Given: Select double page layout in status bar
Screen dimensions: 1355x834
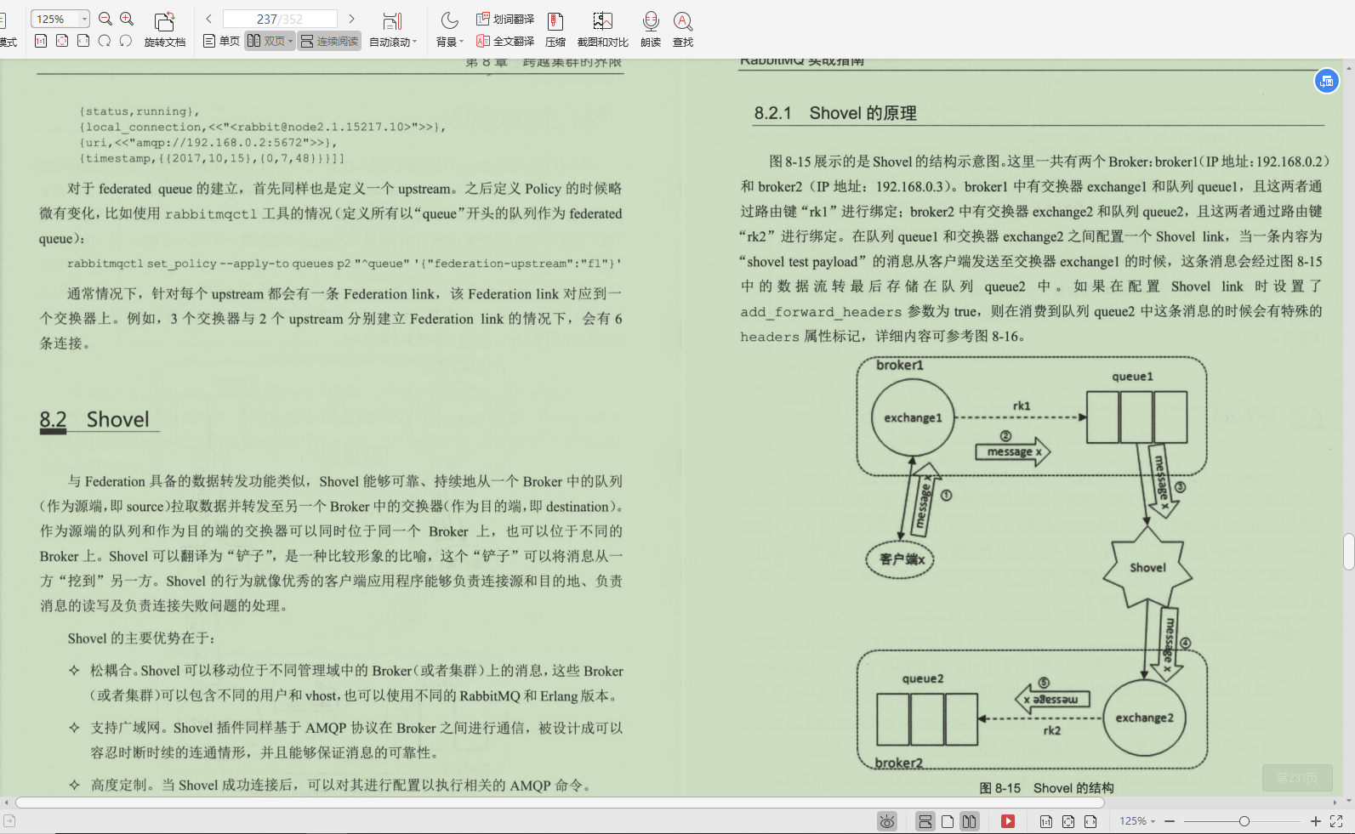Looking at the screenshot, I should 969,821.
